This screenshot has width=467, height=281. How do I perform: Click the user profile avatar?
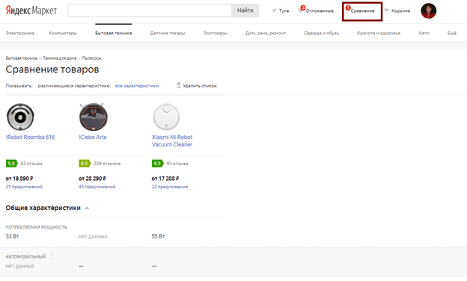(x=429, y=10)
